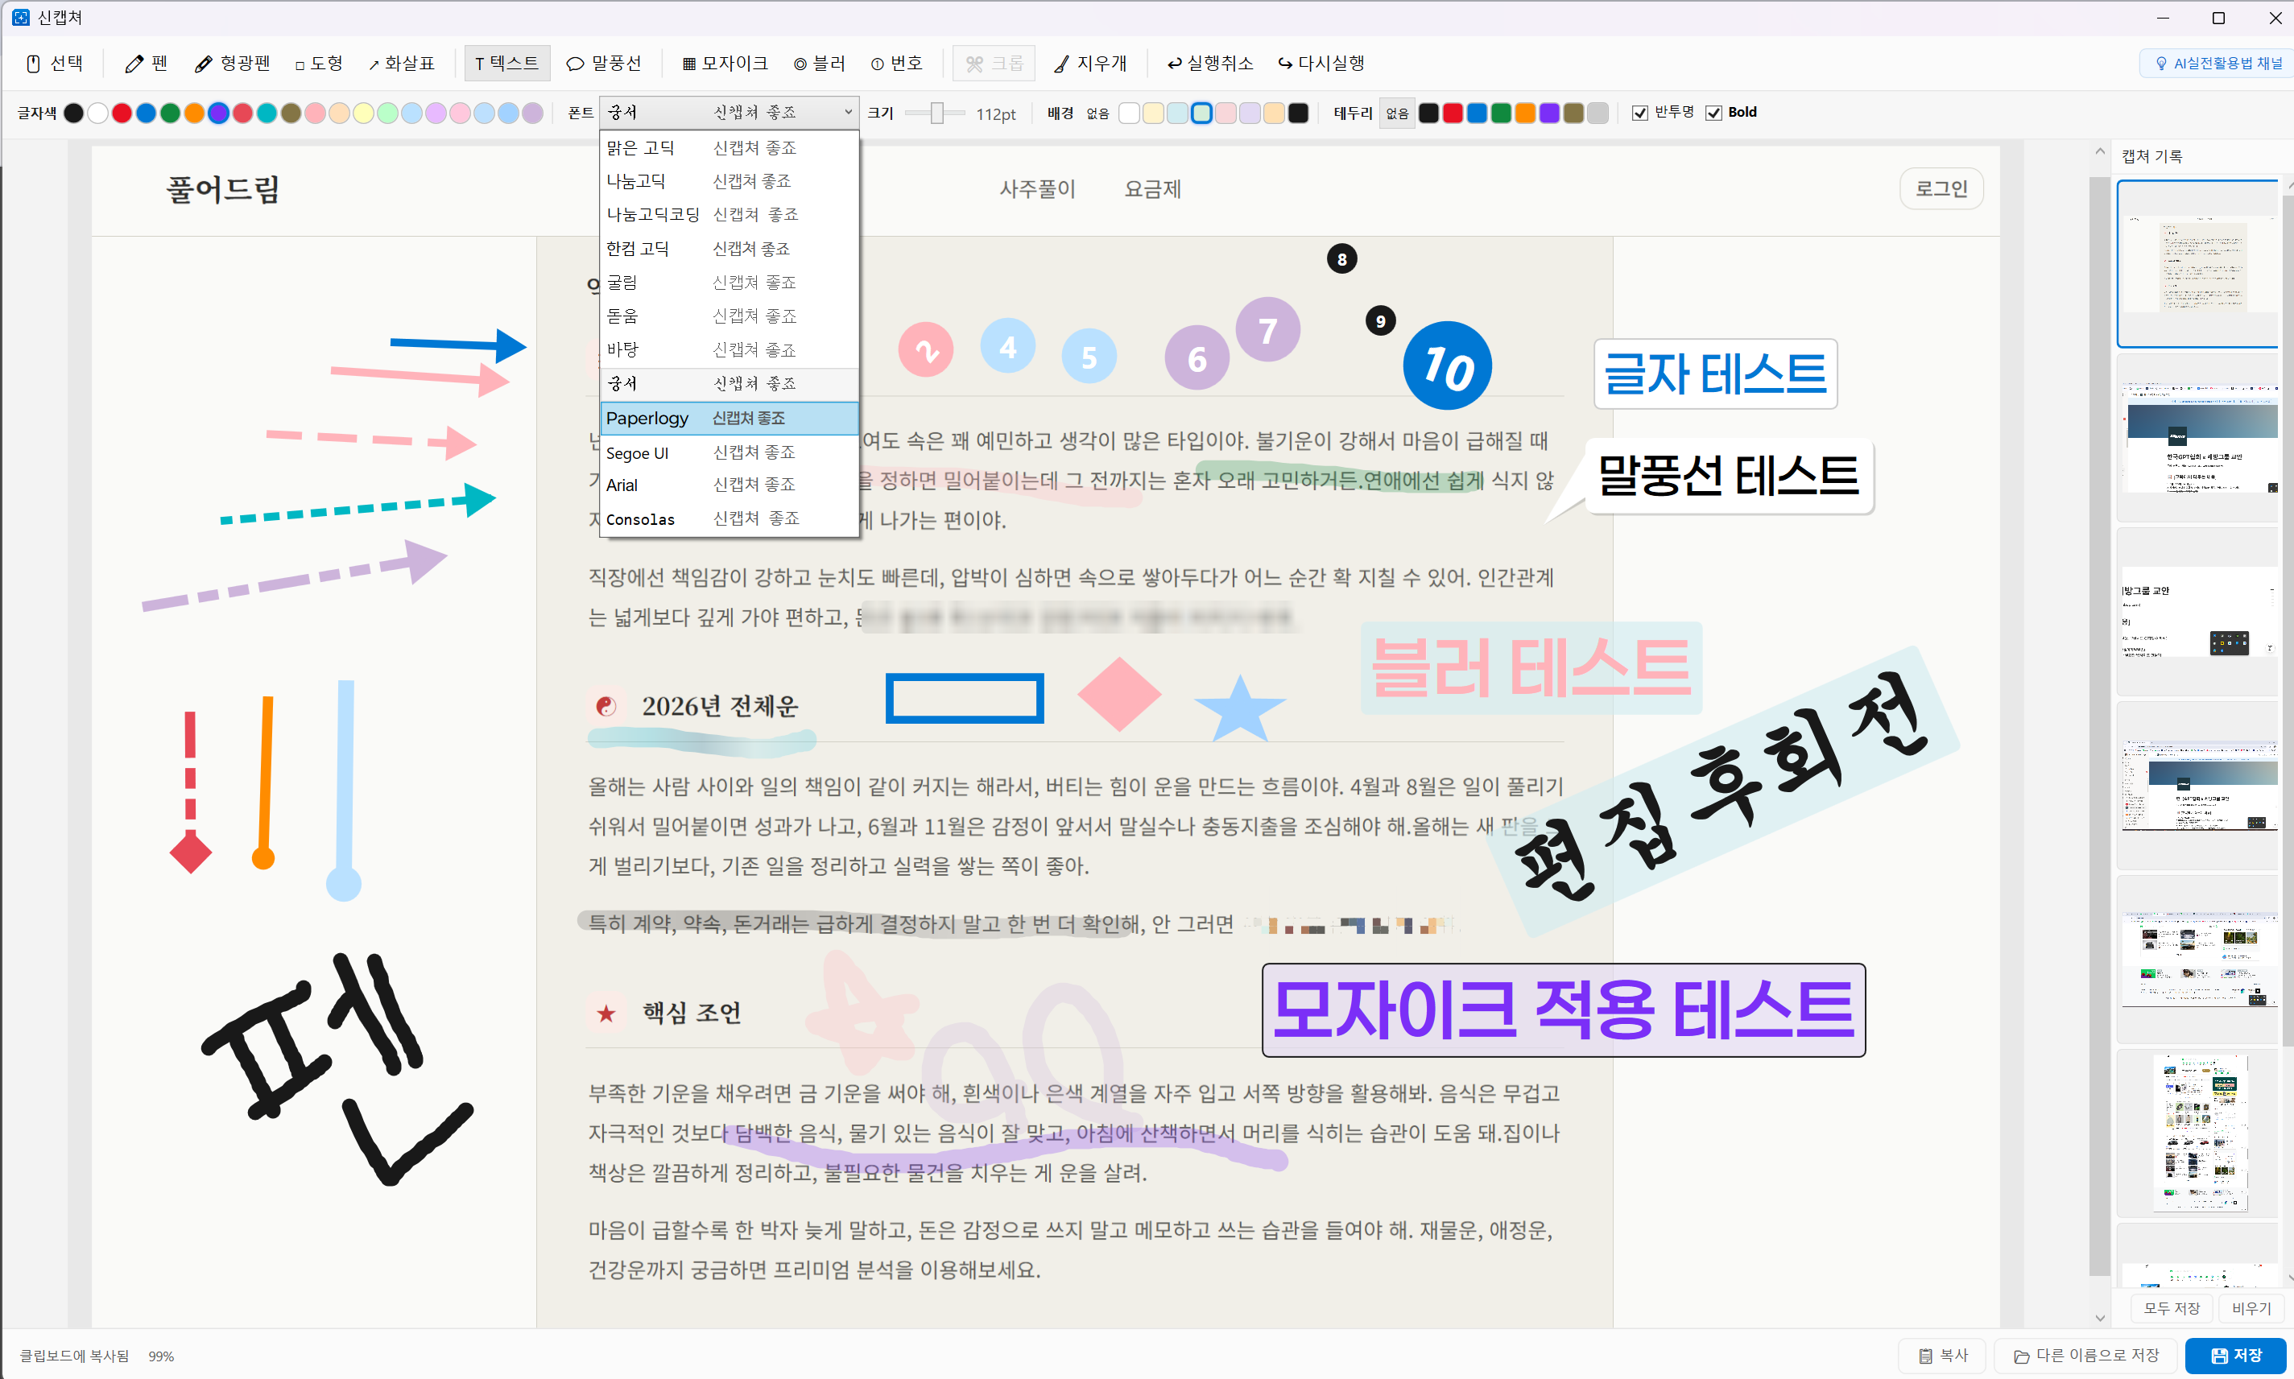
Task: Activate the 화살표 arrow tool
Action: point(403,63)
